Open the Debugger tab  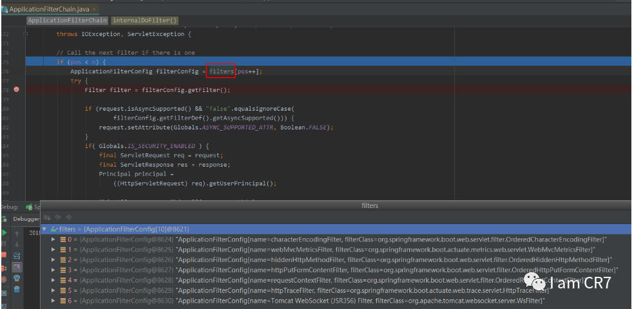click(26, 219)
